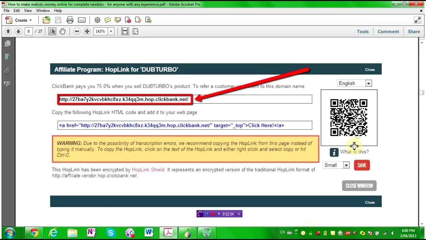
Task: Print the document using the printer icon
Action: [x=70, y=20]
